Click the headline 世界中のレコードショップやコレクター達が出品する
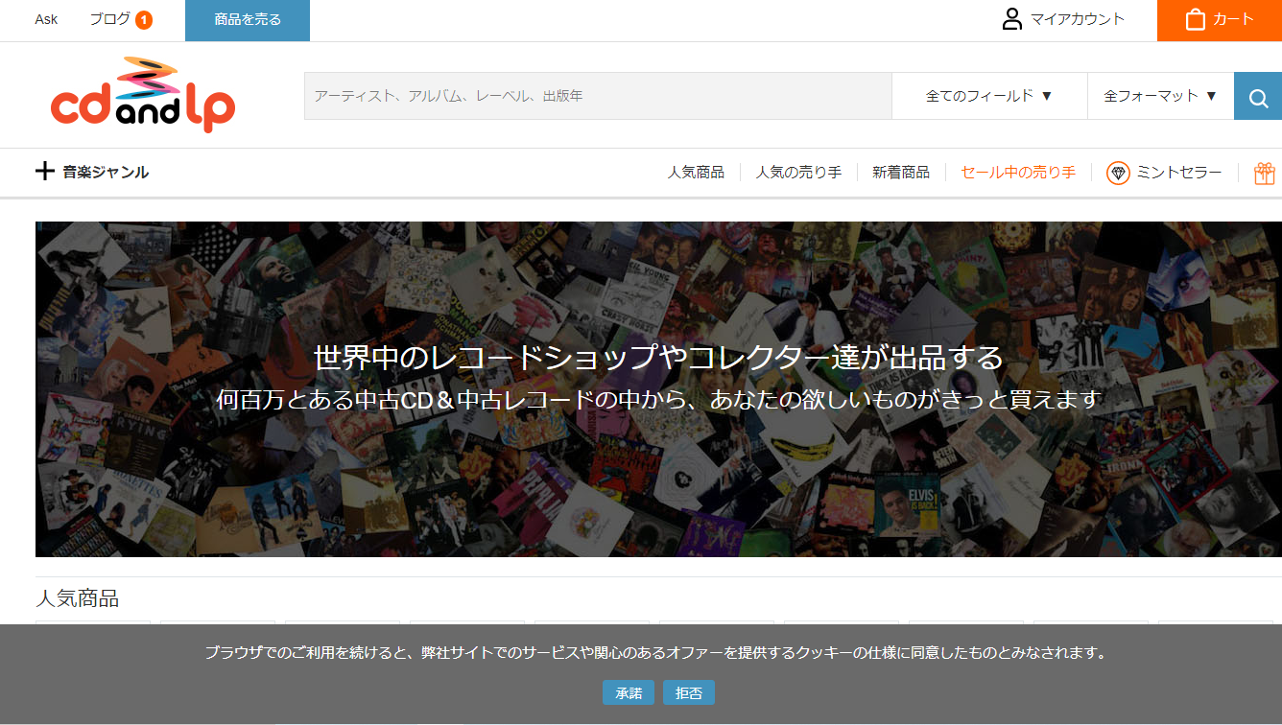 658,358
